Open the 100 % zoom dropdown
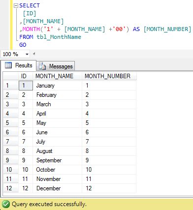Viewport: 193px width, 210px height. [27, 54]
